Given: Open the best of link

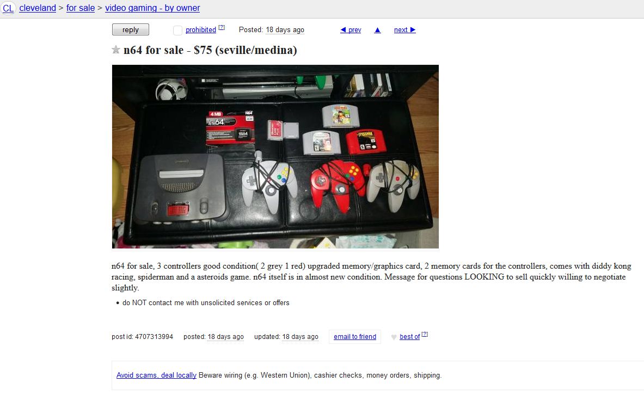Looking at the screenshot, I should 409,337.
